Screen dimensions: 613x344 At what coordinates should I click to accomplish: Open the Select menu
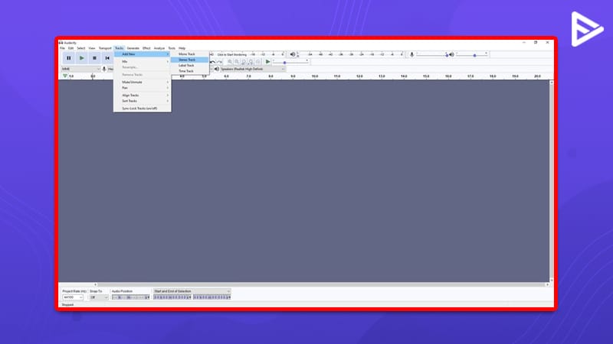(81, 48)
